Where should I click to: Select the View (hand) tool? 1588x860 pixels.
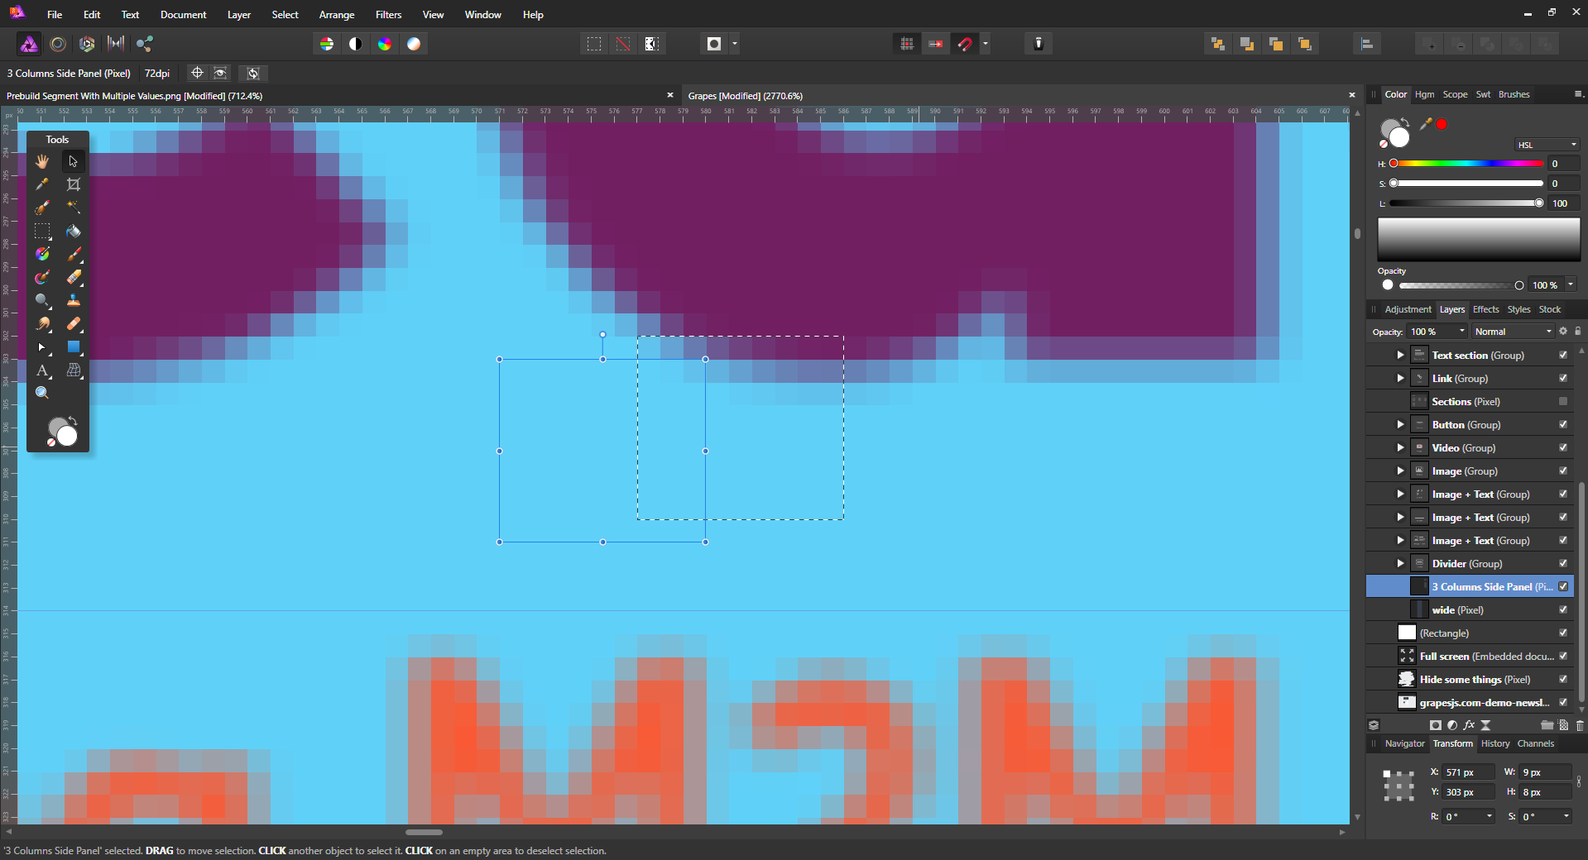coord(42,161)
